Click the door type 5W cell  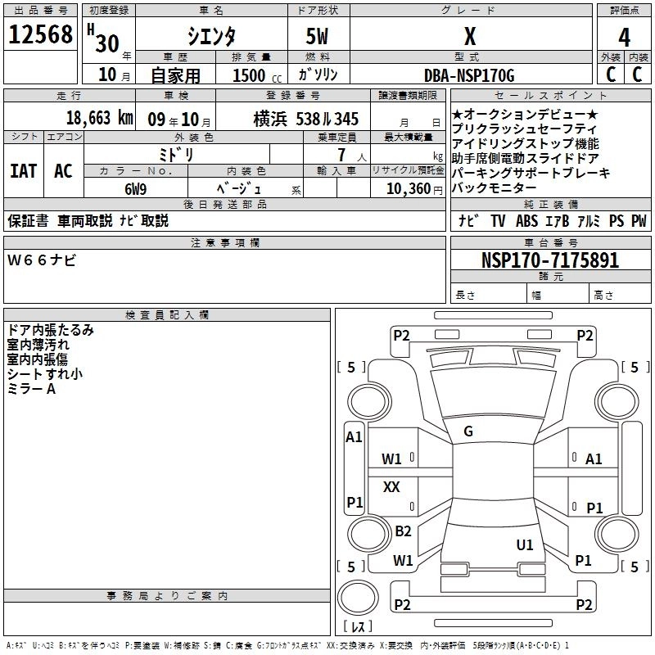(318, 37)
